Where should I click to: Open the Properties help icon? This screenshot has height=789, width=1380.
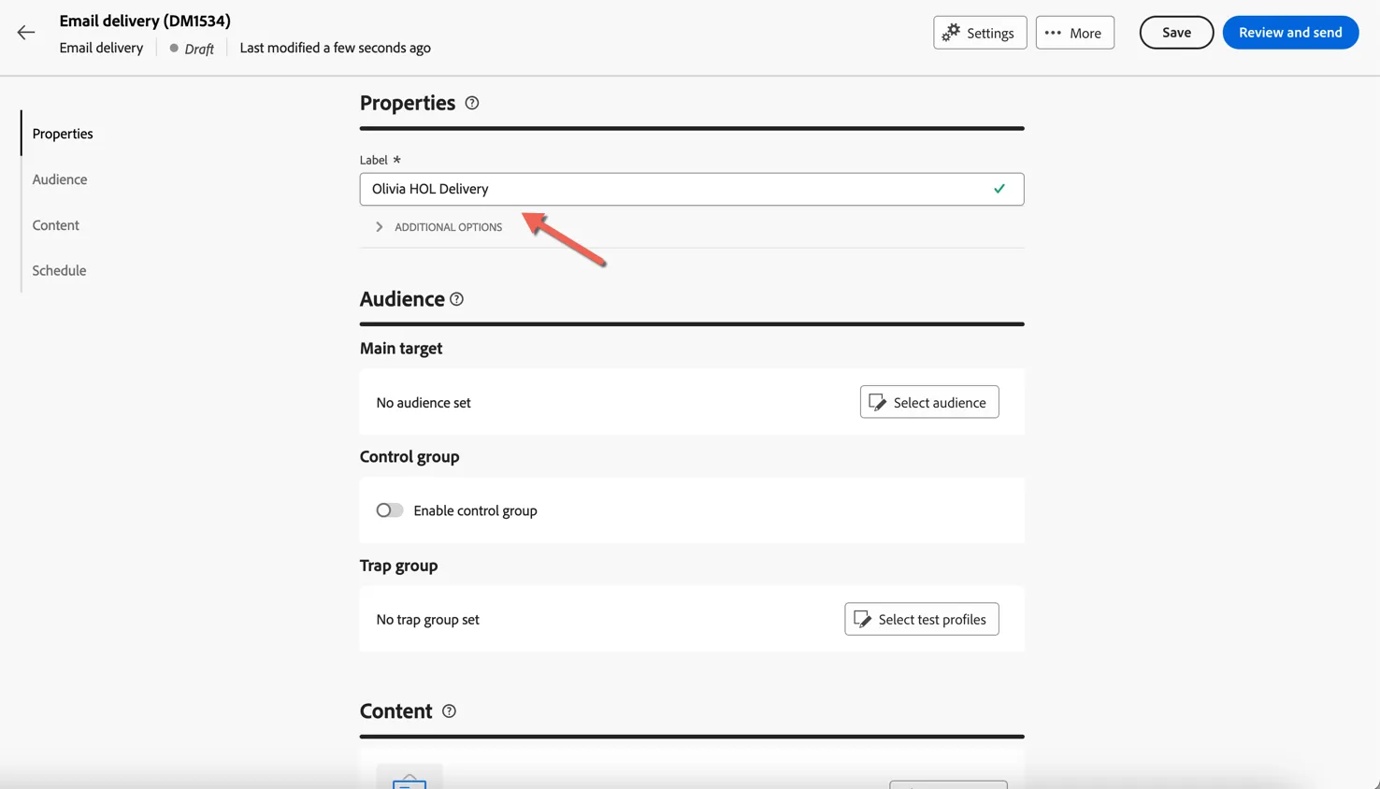point(472,103)
